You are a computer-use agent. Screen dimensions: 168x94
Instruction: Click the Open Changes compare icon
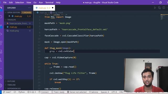[x=159, y=8]
